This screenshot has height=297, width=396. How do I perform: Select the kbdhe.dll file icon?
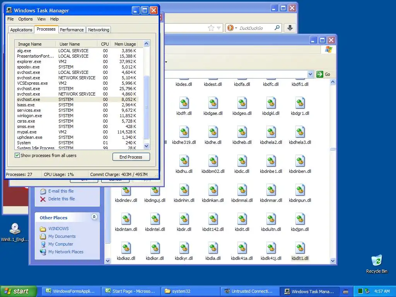tap(213, 132)
